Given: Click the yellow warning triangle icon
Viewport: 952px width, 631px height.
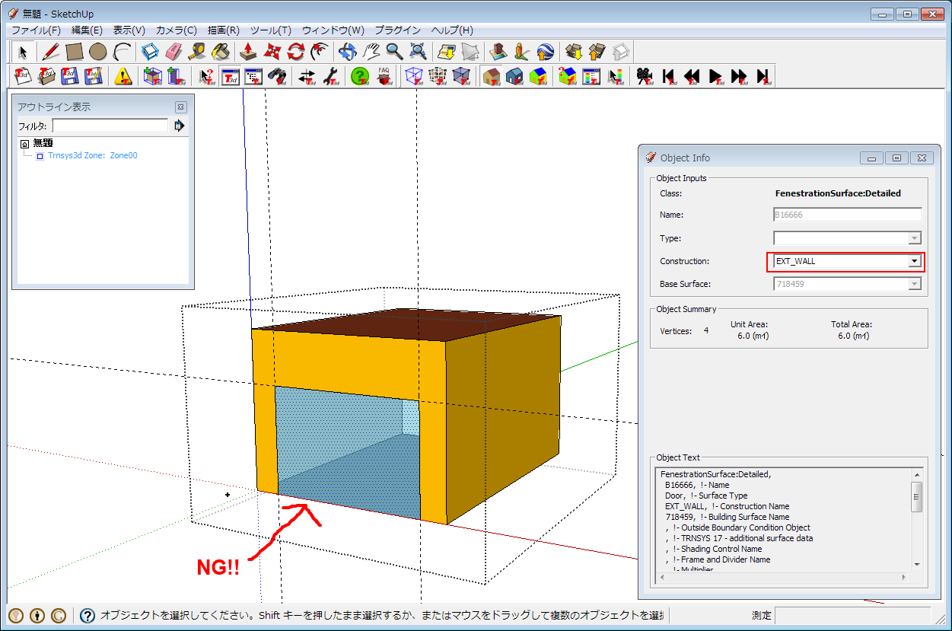Looking at the screenshot, I should [123, 76].
